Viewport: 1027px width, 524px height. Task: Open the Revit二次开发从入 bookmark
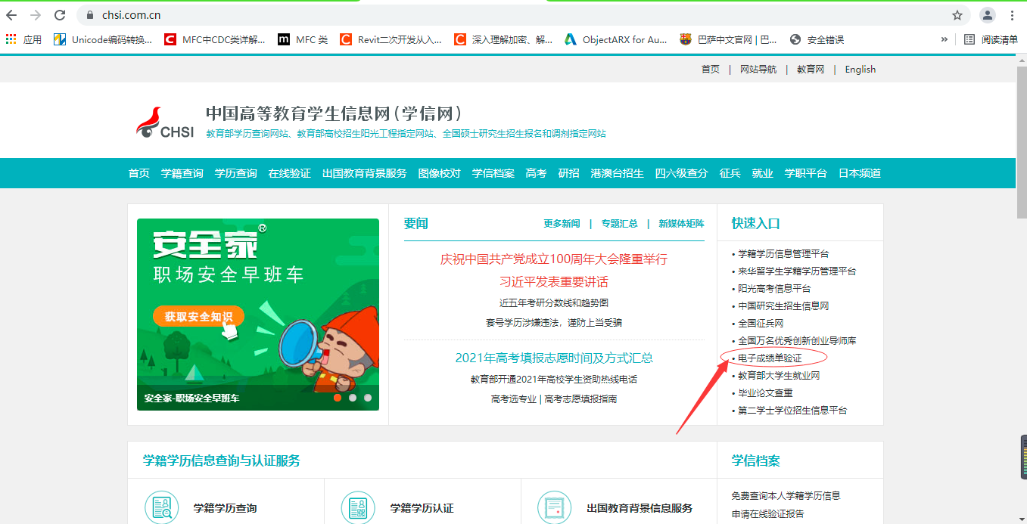pyautogui.click(x=391, y=39)
